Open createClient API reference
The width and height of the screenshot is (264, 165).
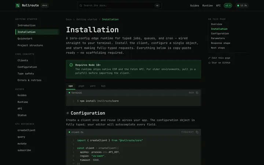[26, 130]
